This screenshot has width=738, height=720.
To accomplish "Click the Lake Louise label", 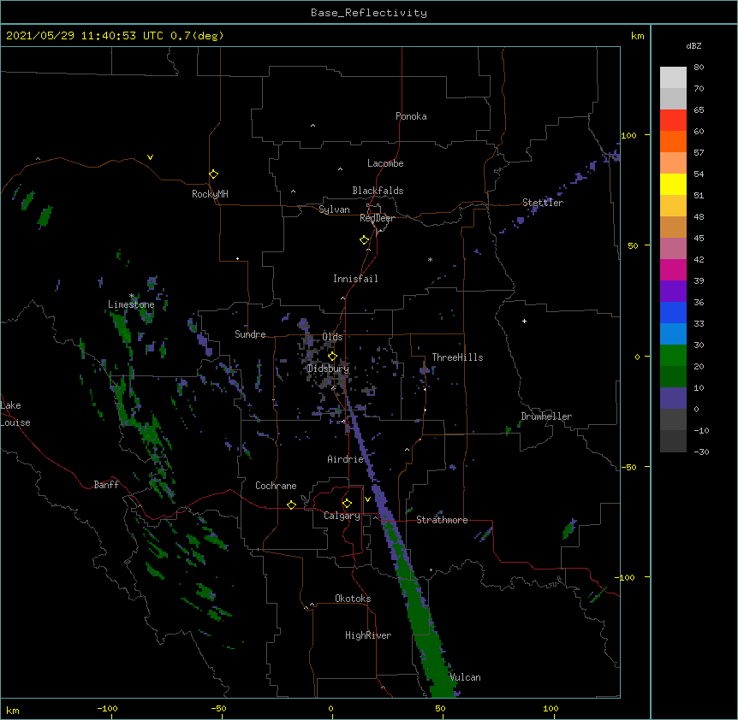I will point(15,414).
